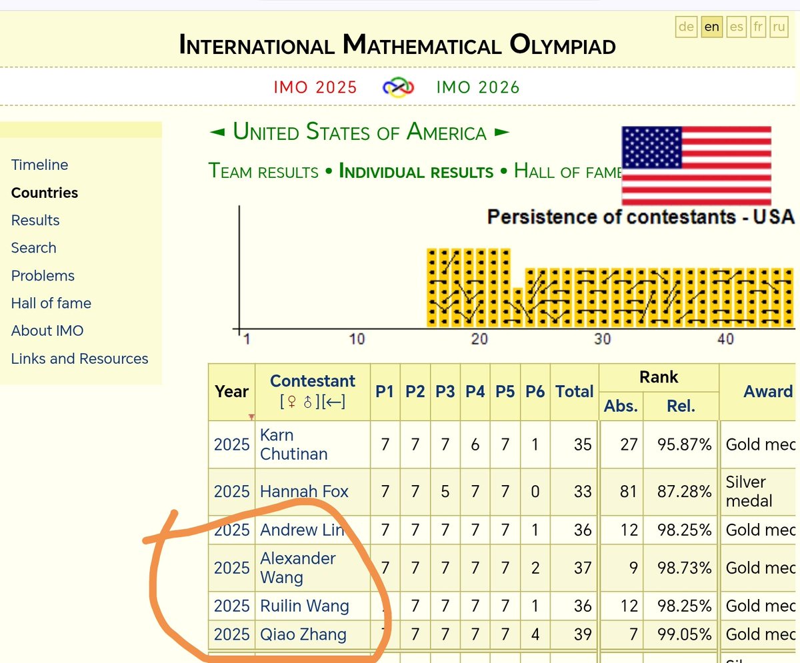Sort by P2 column header
Screen dimensions: 800x663
pyautogui.click(x=415, y=391)
